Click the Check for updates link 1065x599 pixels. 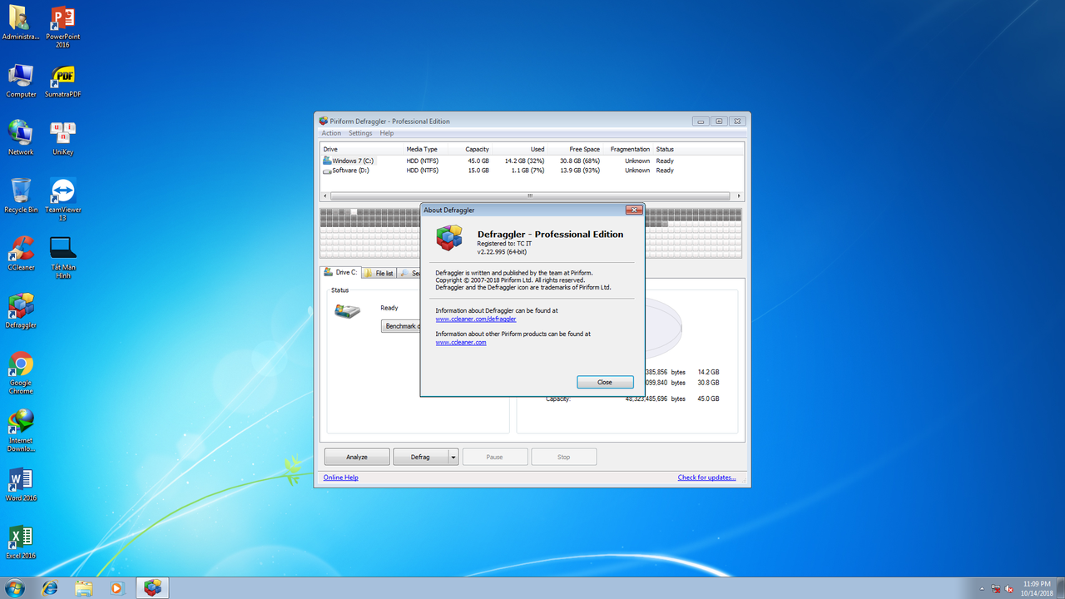click(706, 478)
